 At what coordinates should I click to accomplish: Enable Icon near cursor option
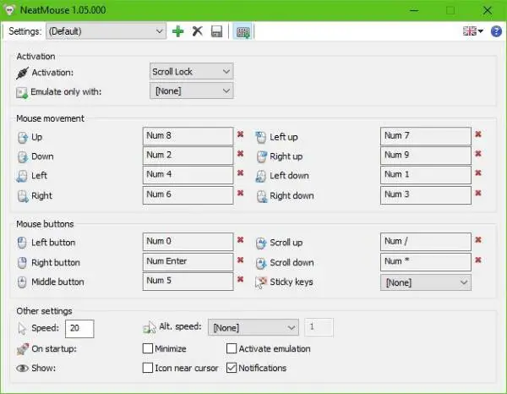pos(148,368)
